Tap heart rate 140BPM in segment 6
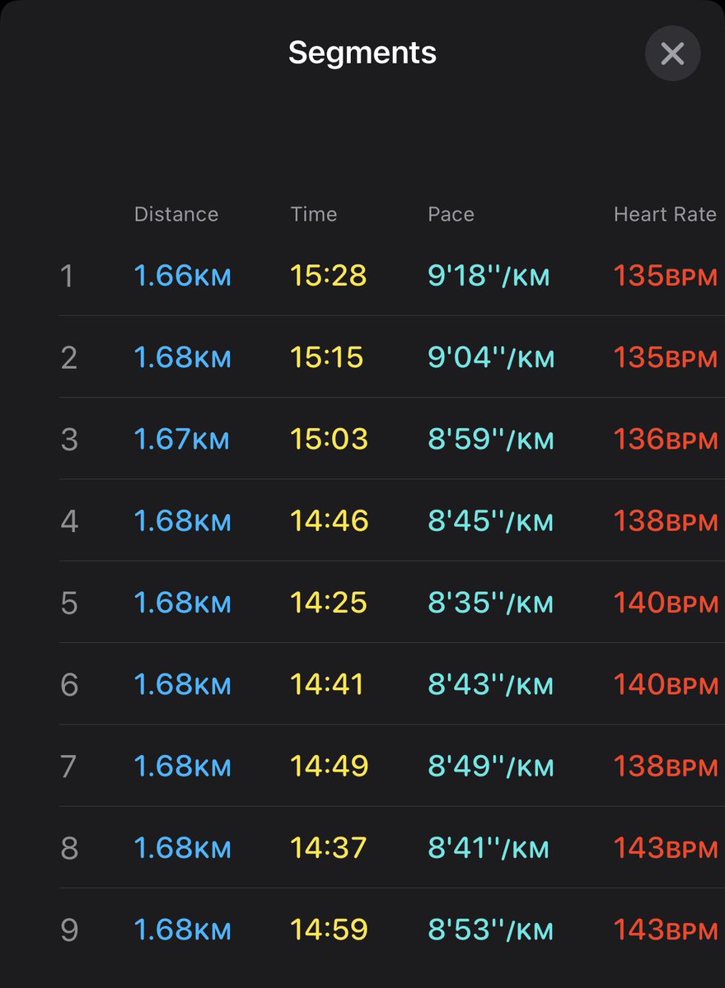 666,684
